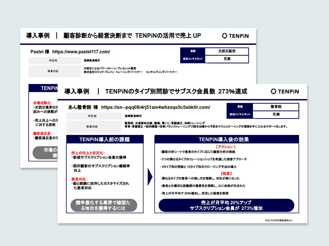Click the '業種' label on the back slide

[x=193, y=51]
